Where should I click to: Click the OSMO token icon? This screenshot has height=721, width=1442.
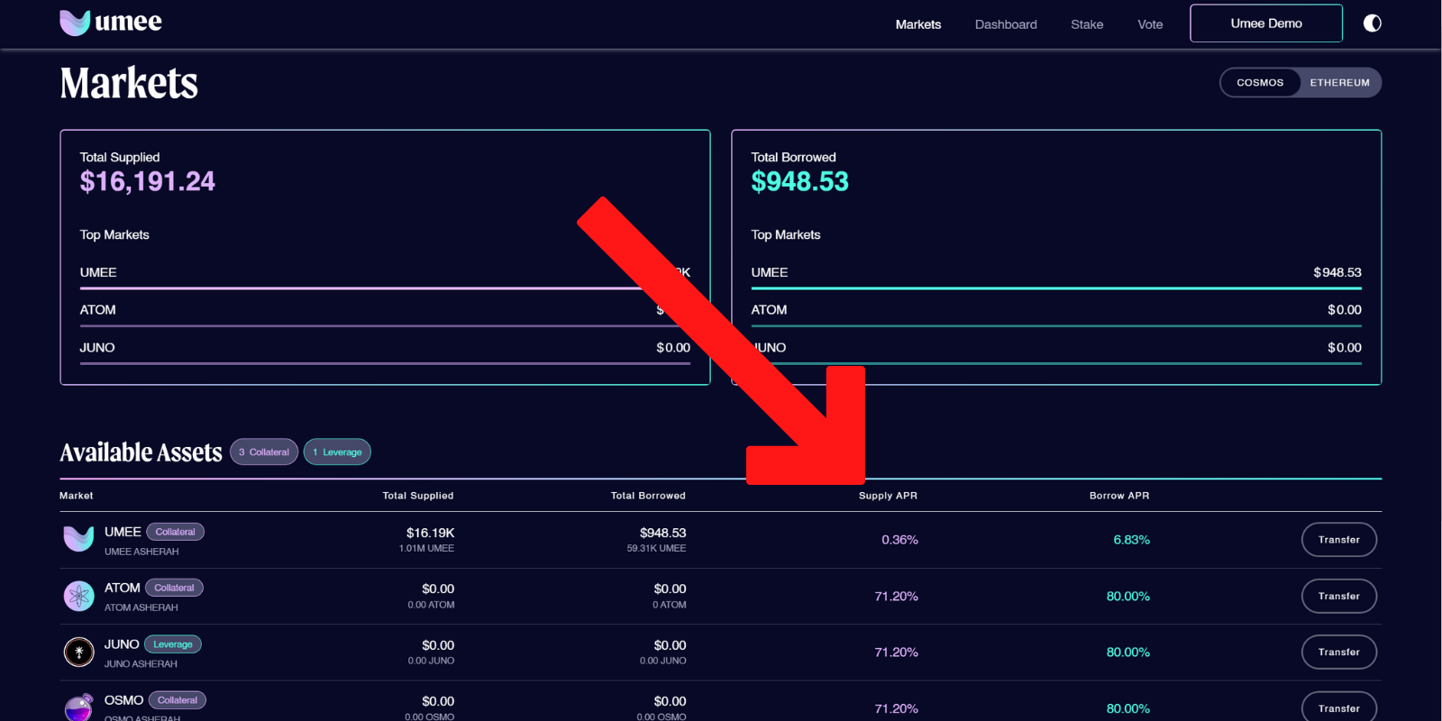(78, 707)
